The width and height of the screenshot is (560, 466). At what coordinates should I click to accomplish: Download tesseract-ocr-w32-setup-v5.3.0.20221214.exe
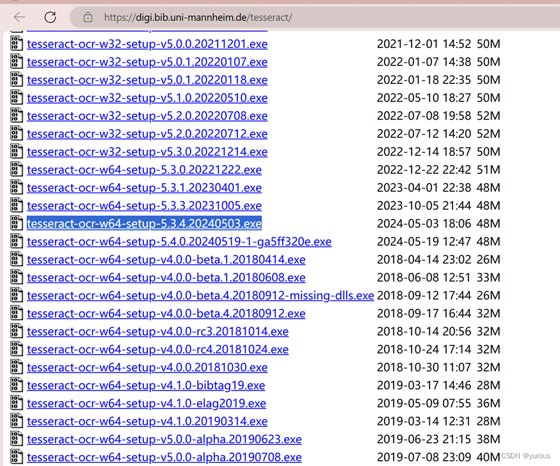(147, 152)
